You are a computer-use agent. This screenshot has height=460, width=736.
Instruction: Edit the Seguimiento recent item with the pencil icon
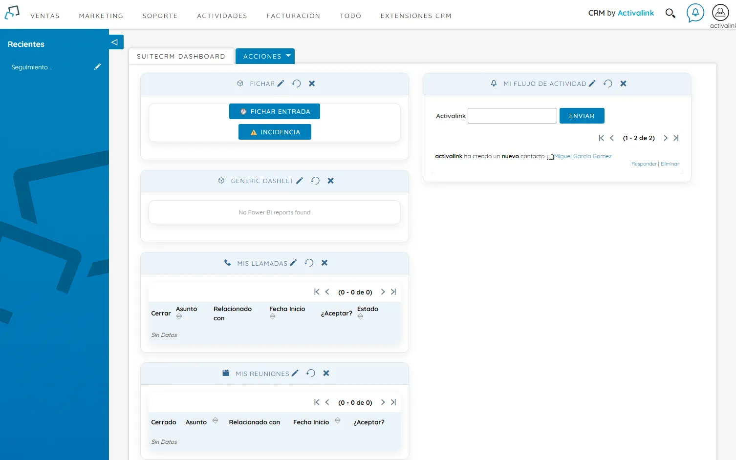98,67
